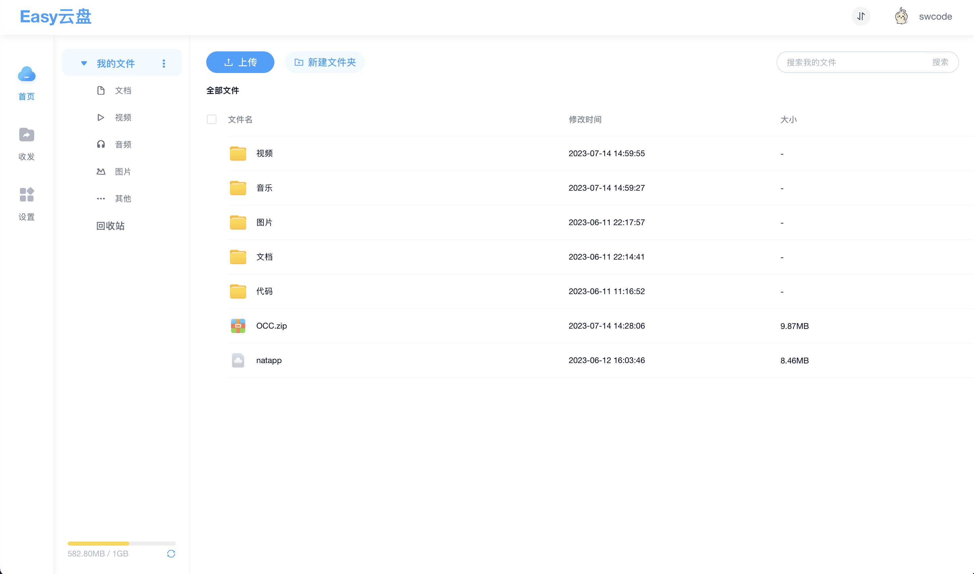Open the 设置 grid icon
974x574 pixels.
(26, 195)
